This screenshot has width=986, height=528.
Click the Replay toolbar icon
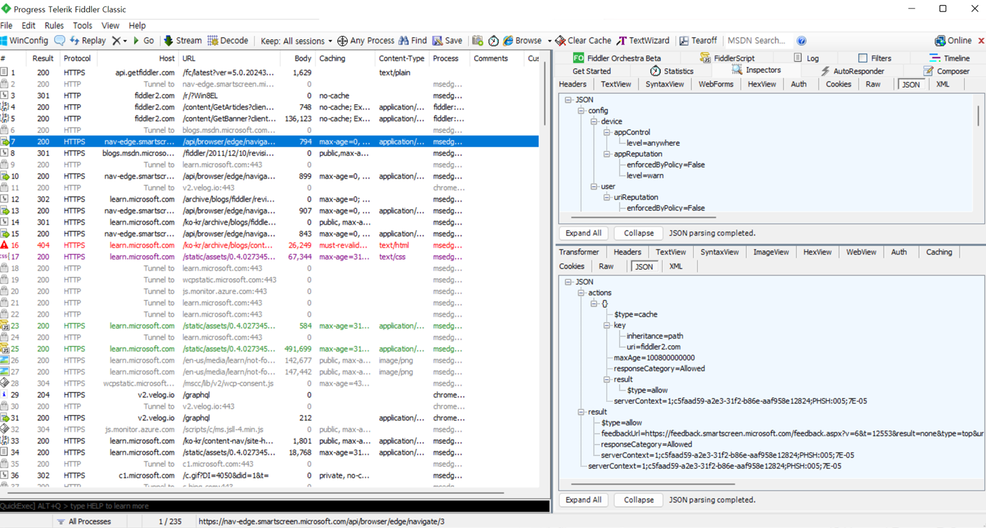tap(75, 40)
